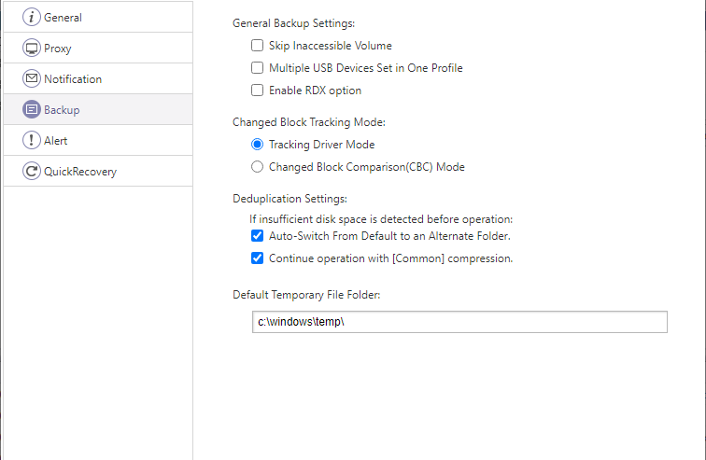Uncheck Auto-Switch From Default to Alternate Folder
The image size is (706, 460).
point(258,236)
